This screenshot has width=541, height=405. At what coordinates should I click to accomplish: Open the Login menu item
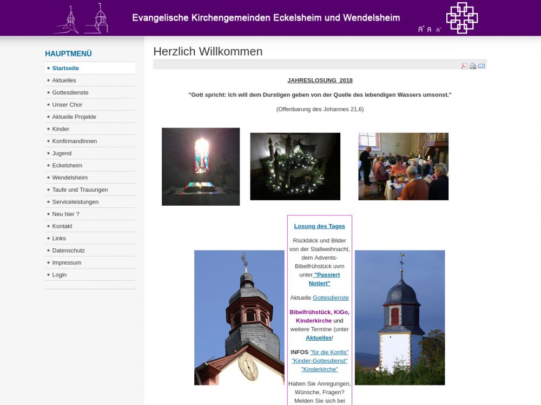coord(60,275)
